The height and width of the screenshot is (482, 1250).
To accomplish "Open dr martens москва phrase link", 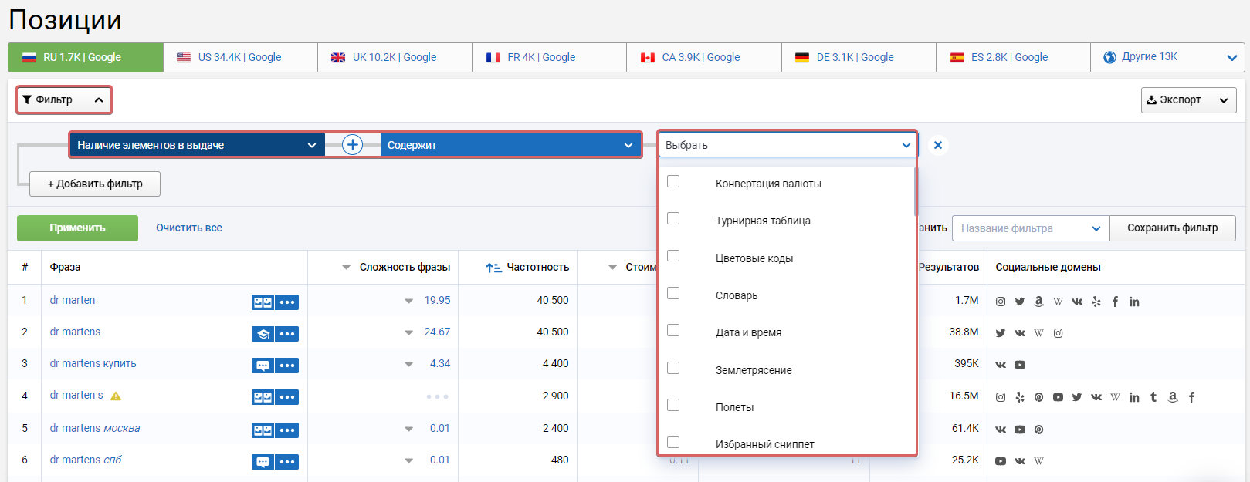I will point(95,428).
